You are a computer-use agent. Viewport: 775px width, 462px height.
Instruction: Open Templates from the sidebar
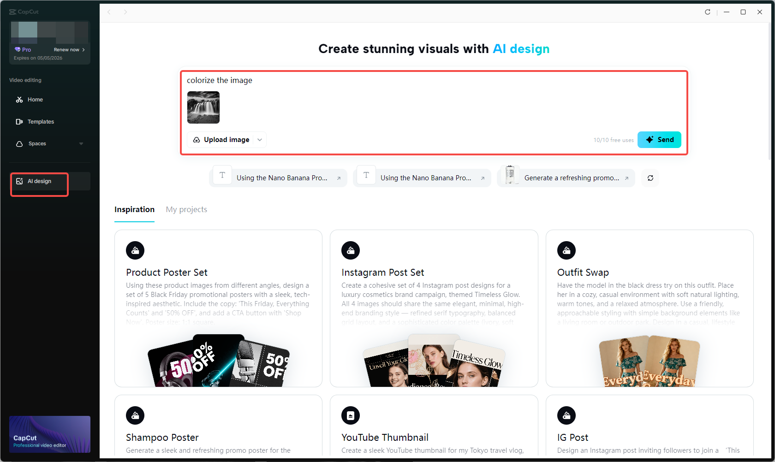(x=41, y=121)
